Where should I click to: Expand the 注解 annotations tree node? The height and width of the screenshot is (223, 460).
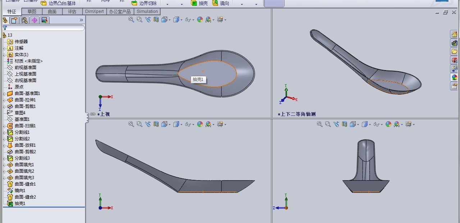coord(4,48)
